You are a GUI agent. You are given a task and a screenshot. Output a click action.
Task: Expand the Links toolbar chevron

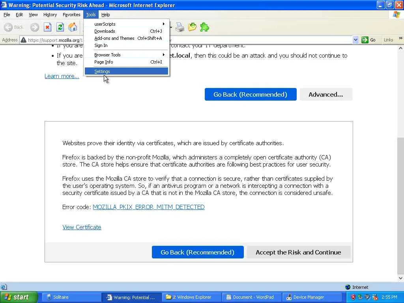click(x=401, y=38)
